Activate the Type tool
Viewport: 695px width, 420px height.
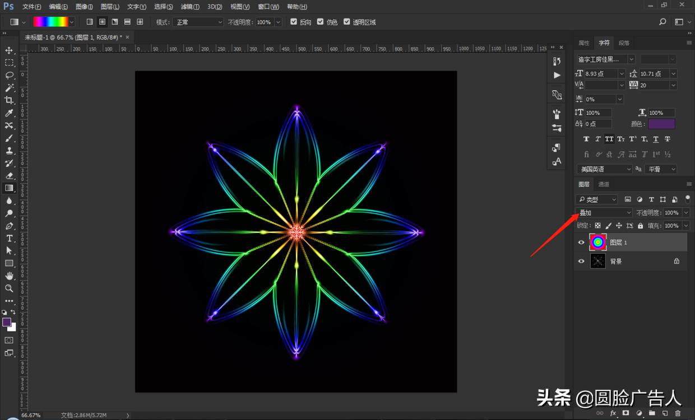[x=8, y=239]
